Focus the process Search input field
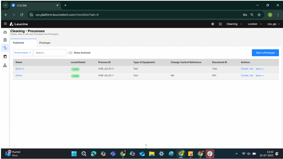 50,53
